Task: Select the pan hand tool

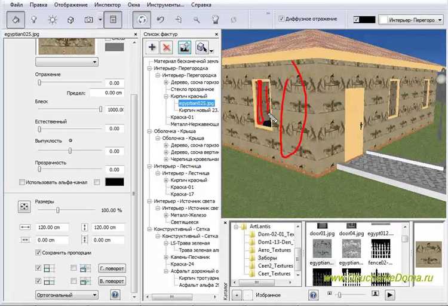Action: (216, 20)
